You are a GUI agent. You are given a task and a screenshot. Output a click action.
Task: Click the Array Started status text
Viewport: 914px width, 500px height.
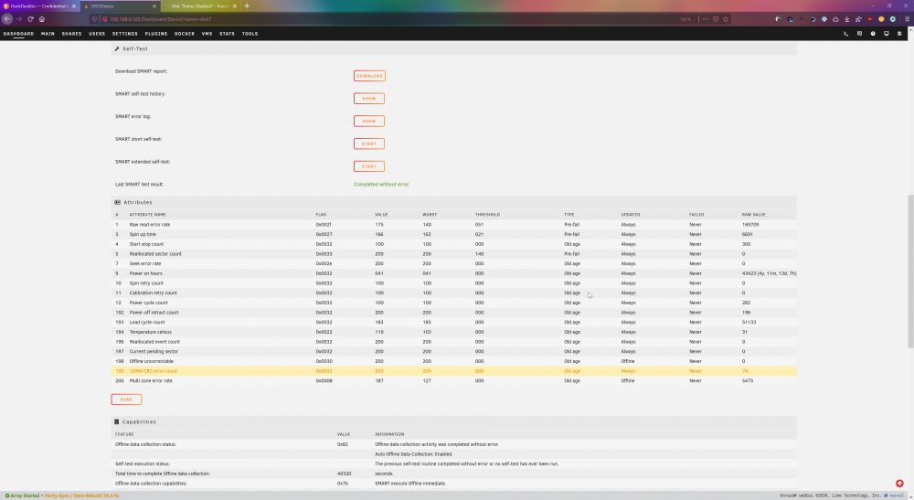pyautogui.click(x=25, y=495)
